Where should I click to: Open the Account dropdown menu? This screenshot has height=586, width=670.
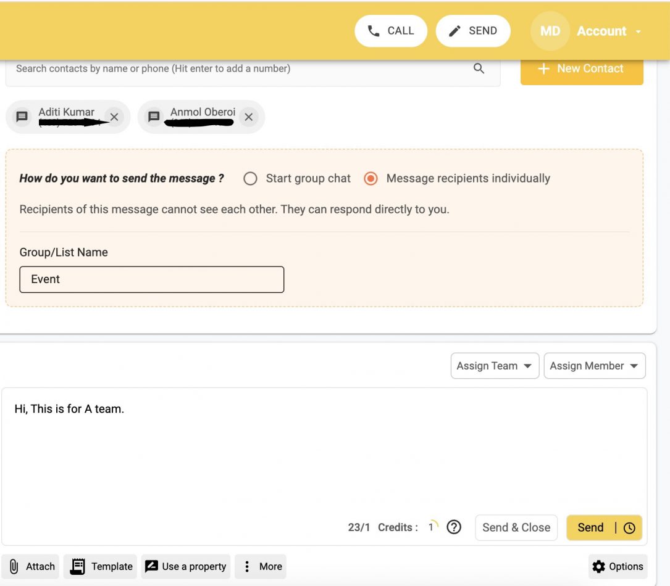(x=608, y=31)
